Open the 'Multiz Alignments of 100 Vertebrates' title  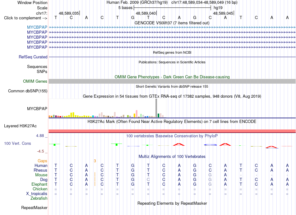pos(172,156)
